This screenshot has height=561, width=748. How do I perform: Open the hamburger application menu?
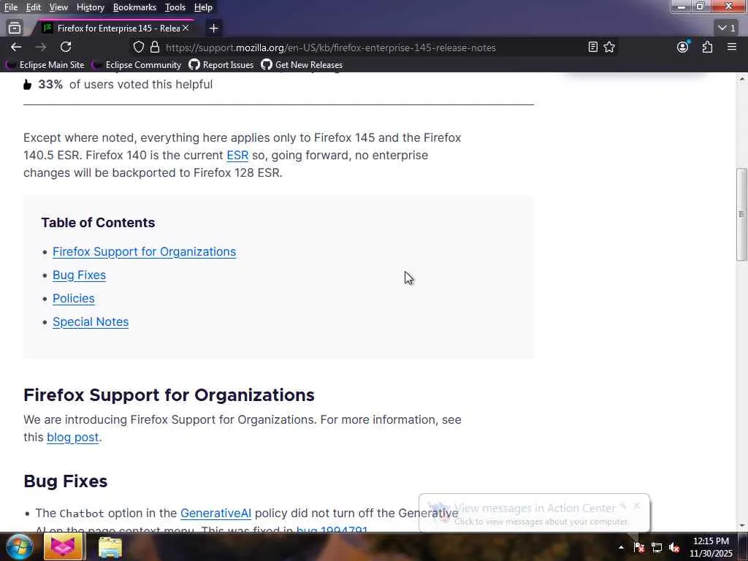(x=732, y=47)
